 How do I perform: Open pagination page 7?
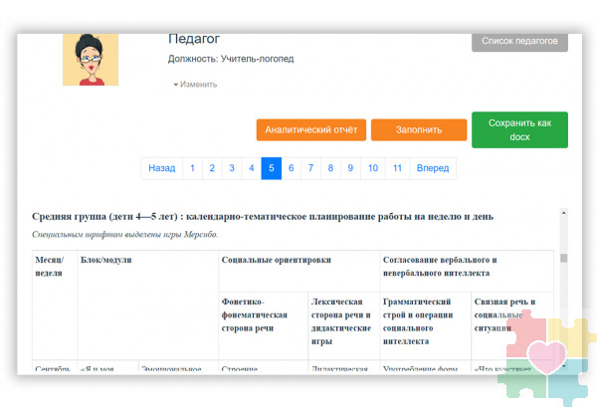click(x=310, y=168)
